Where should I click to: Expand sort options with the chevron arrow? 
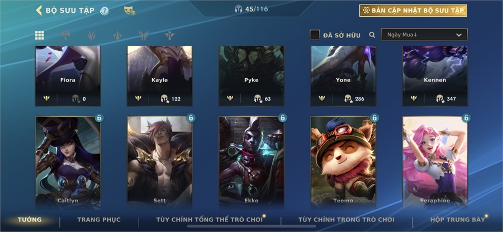click(x=459, y=35)
